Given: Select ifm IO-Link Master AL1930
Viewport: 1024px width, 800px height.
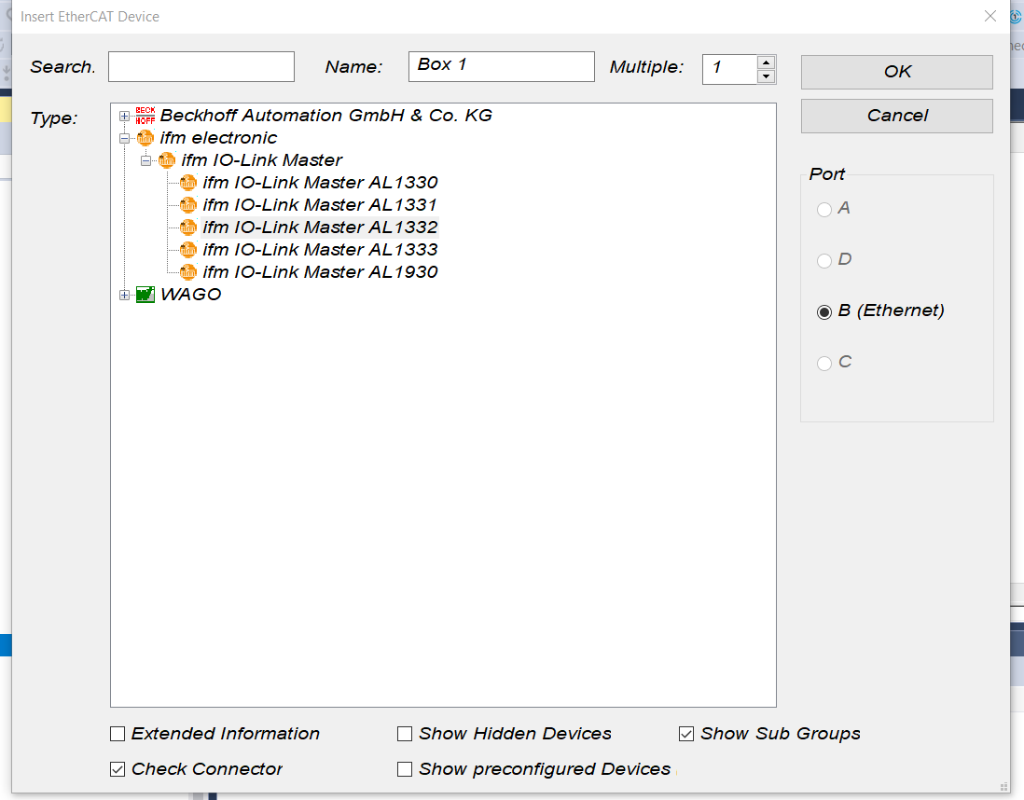Looking at the screenshot, I should [320, 271].
